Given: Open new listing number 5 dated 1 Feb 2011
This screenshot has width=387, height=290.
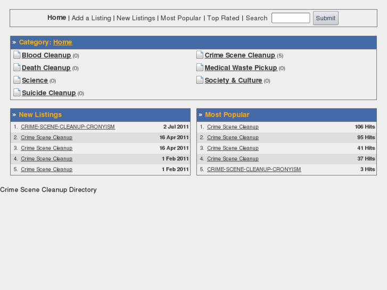Looking at the screenshot, I should point(47,169).
